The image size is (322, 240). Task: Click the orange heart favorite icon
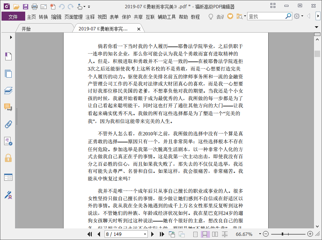click(230, 16)
